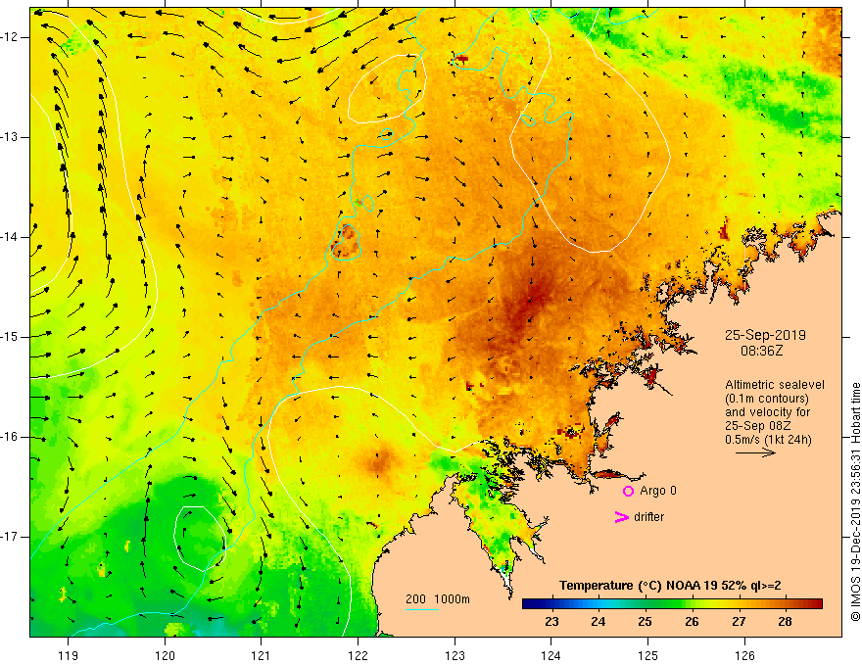The height and width of the screenshot is (666, 862).
Task: Click the cyan 200 1000m isobath legend line
Action: point(421,609)
